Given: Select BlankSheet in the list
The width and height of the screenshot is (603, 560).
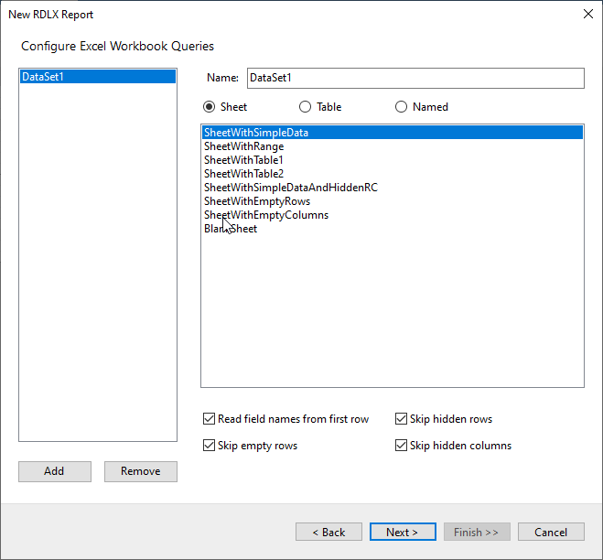Looking at the screenshot, I should (393, 229).
